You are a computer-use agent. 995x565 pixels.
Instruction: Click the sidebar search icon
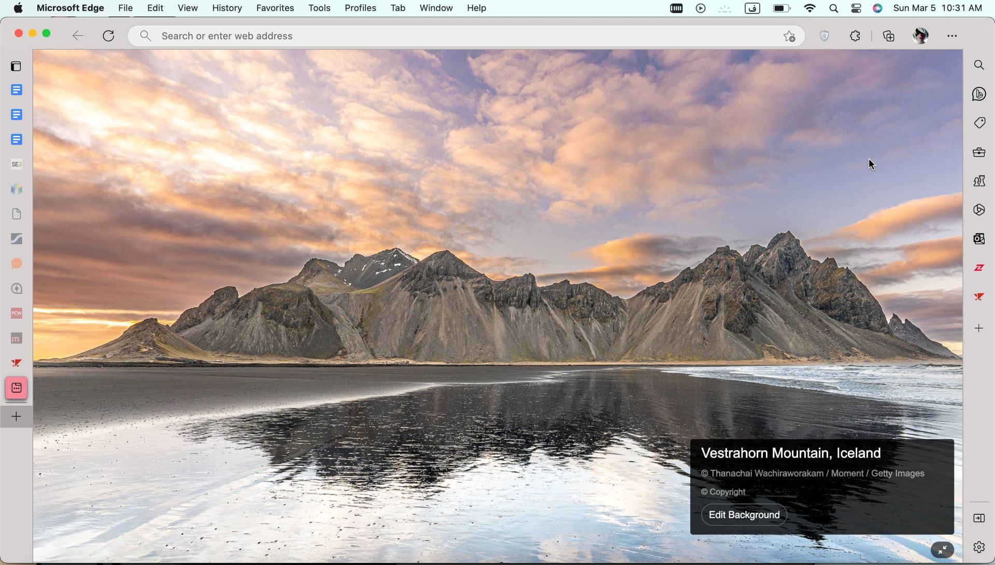[978, 65]
